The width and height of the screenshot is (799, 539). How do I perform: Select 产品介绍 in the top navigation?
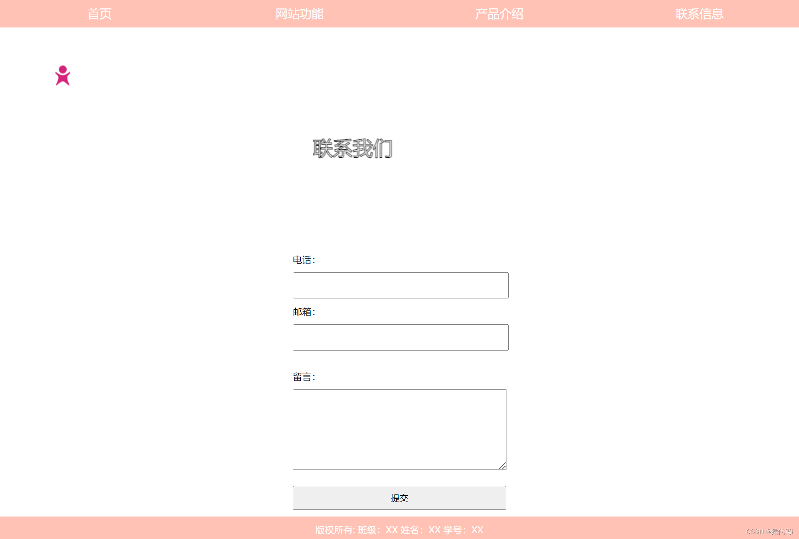tap(499, 14)
